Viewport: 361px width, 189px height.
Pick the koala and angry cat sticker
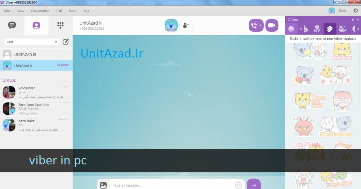pos(311,51)
